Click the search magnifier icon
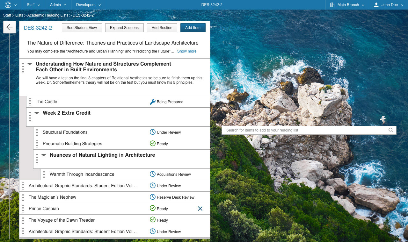The height and width of the screenshot is (242, 408). (x=391, y=130)
